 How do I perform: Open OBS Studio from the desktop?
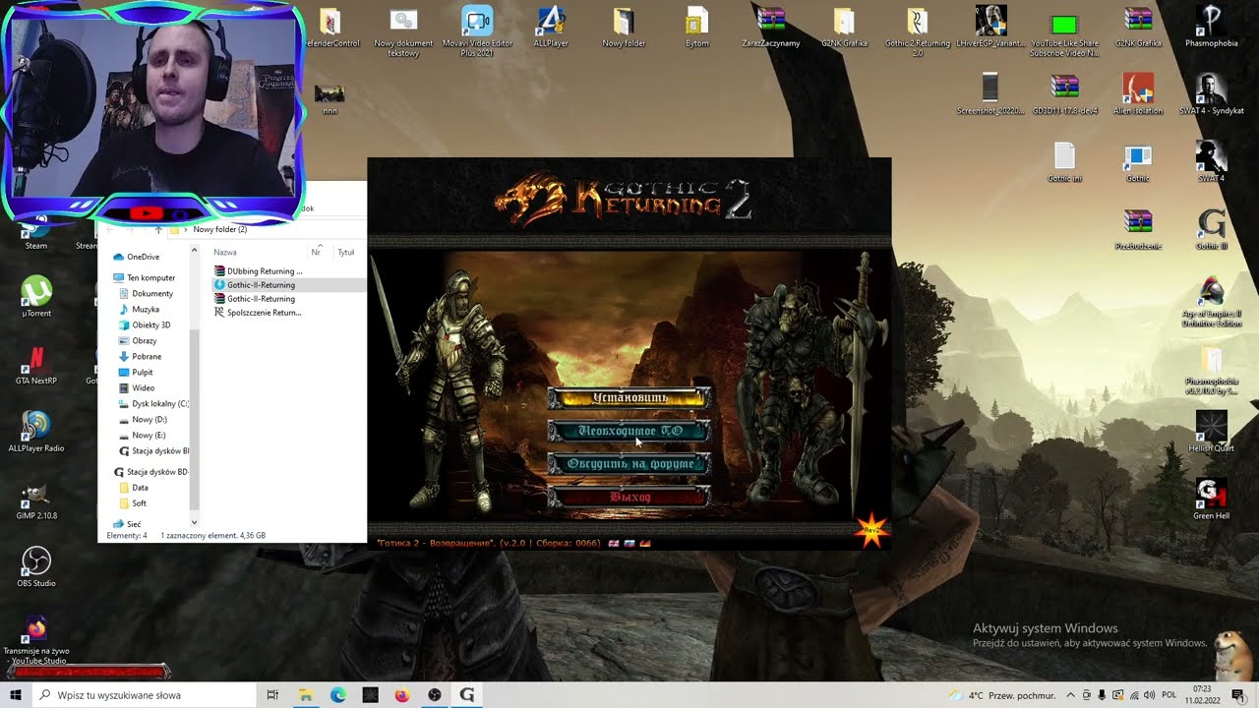36,567
